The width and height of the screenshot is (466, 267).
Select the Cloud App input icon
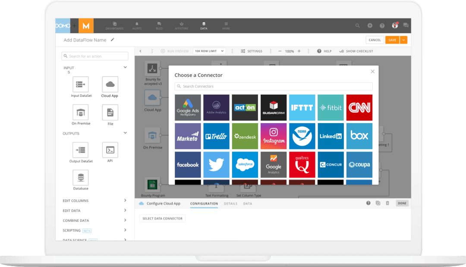click(x=110, y=84)
